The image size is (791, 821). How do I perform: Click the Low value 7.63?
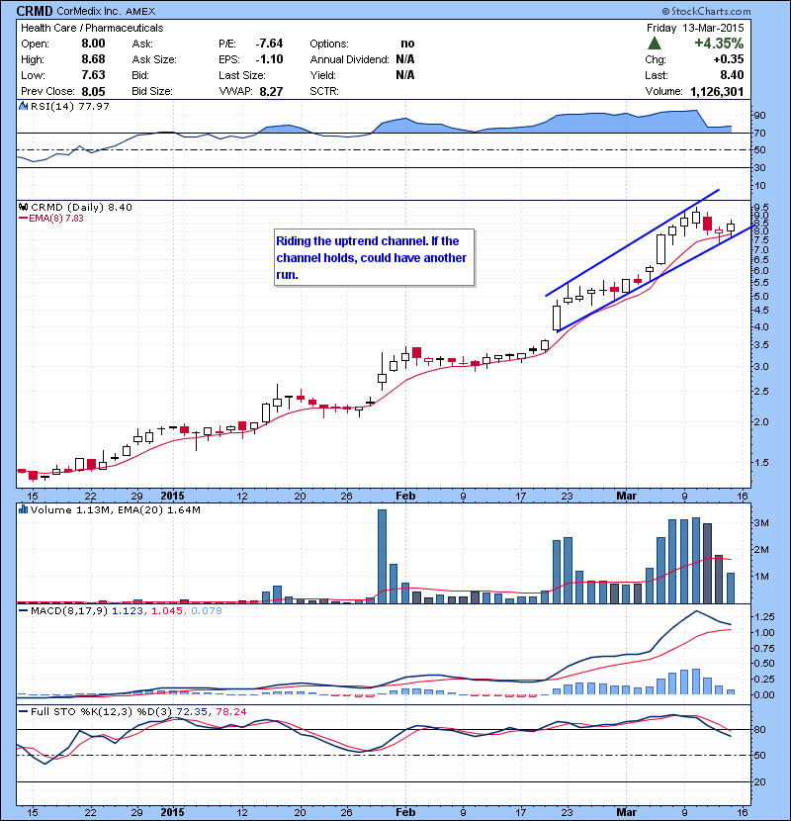pyautogui.click(x=93, y=75)
